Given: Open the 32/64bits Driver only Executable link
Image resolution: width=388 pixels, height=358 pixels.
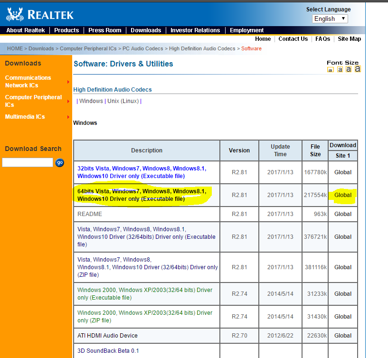Looking at the screenshot, I should (x=146, y=237).
